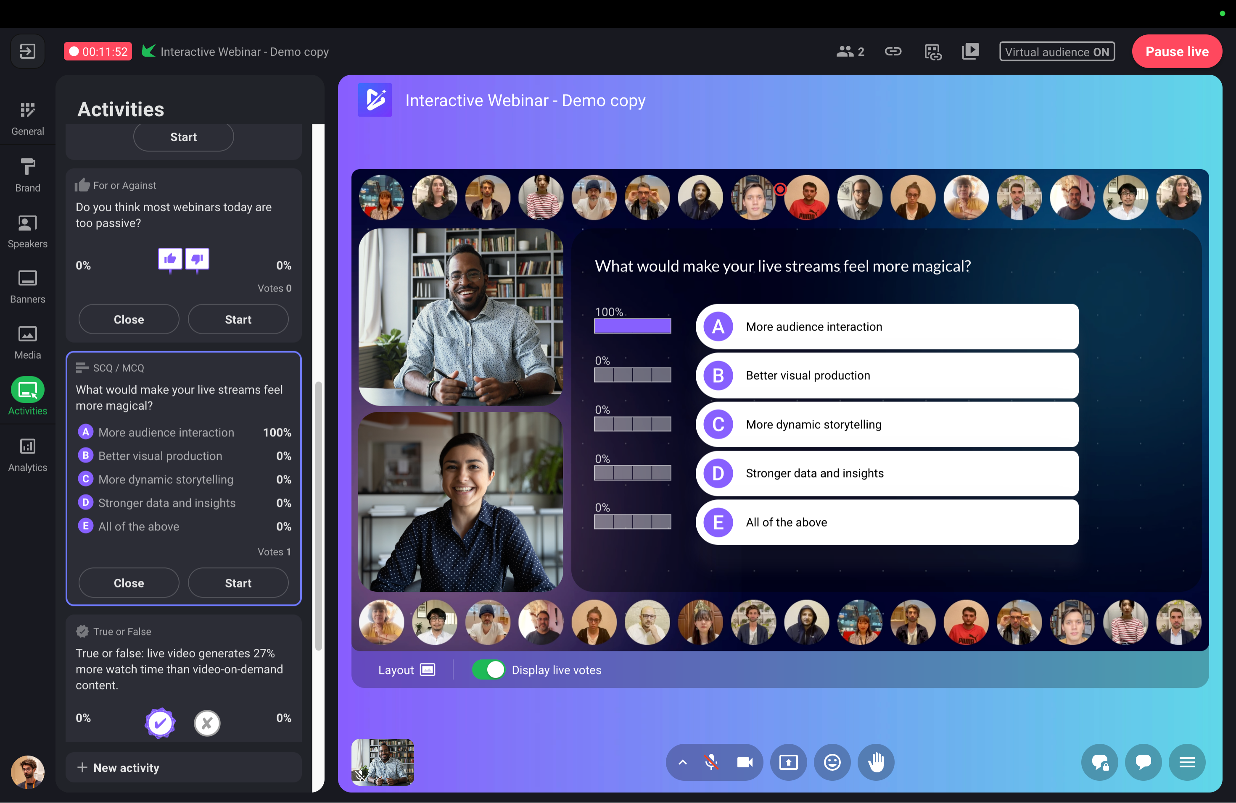The image size is (1236, 803).
Task: Open the emoji reactions
Action: point(832,762)
